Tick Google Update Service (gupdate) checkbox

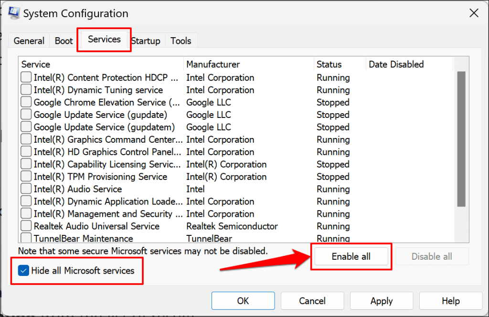tap(26, 115)
